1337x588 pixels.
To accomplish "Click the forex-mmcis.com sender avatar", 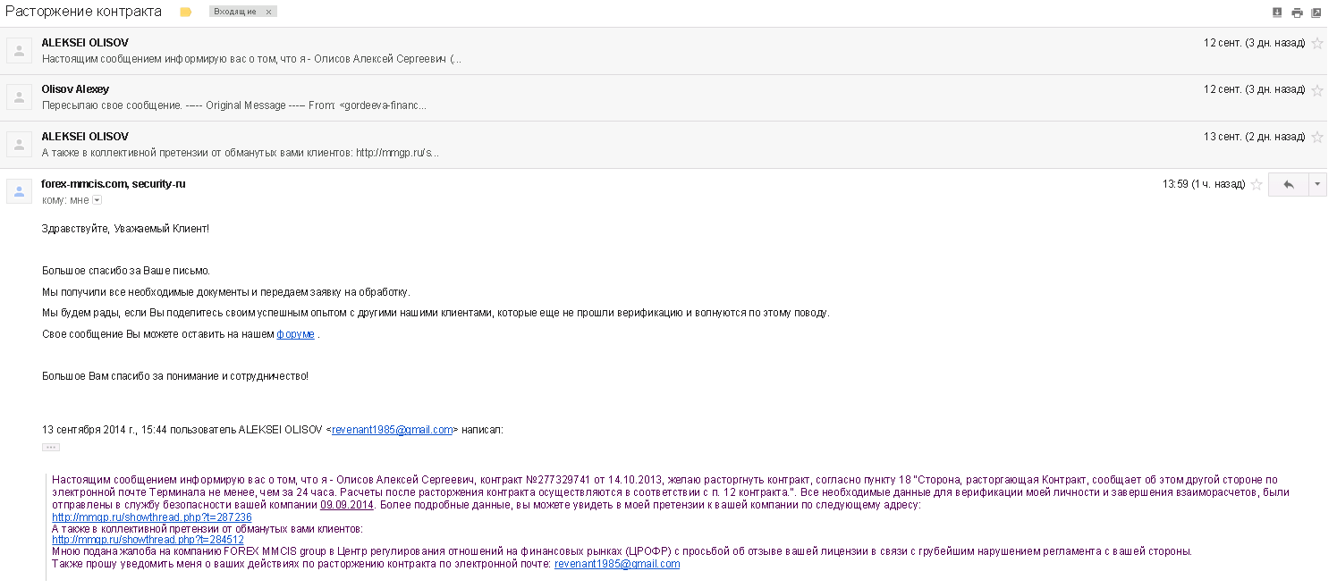I will pos(20,191).
